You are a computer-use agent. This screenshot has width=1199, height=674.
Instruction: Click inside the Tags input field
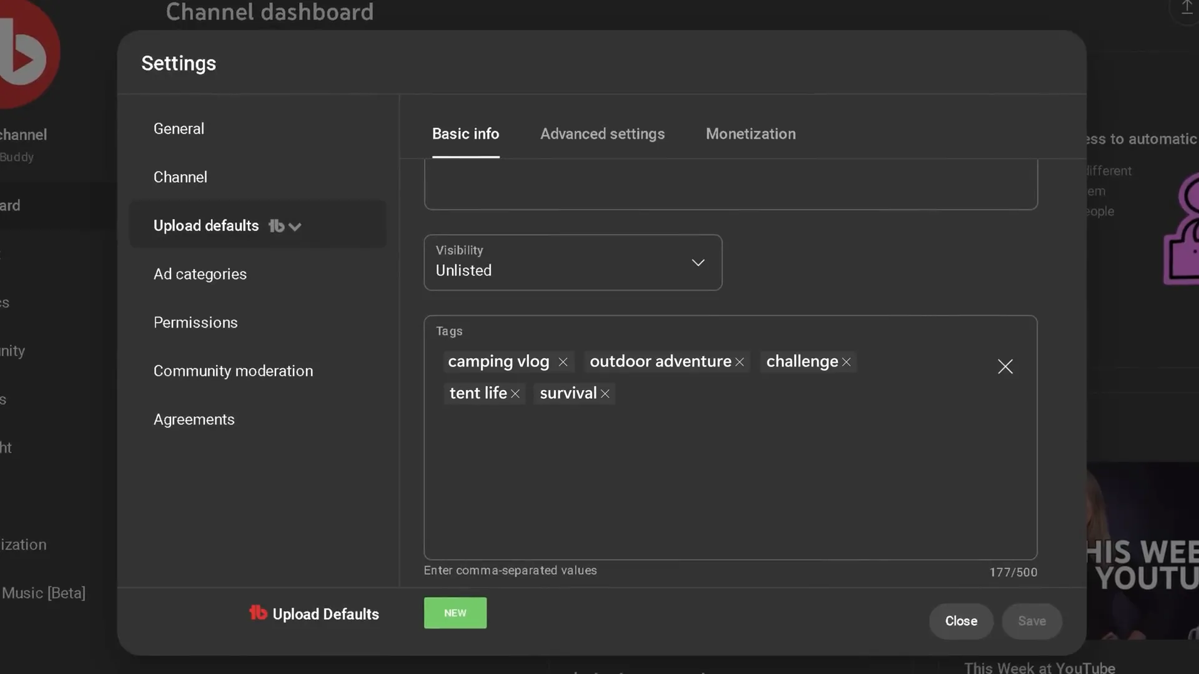(731, 474)
